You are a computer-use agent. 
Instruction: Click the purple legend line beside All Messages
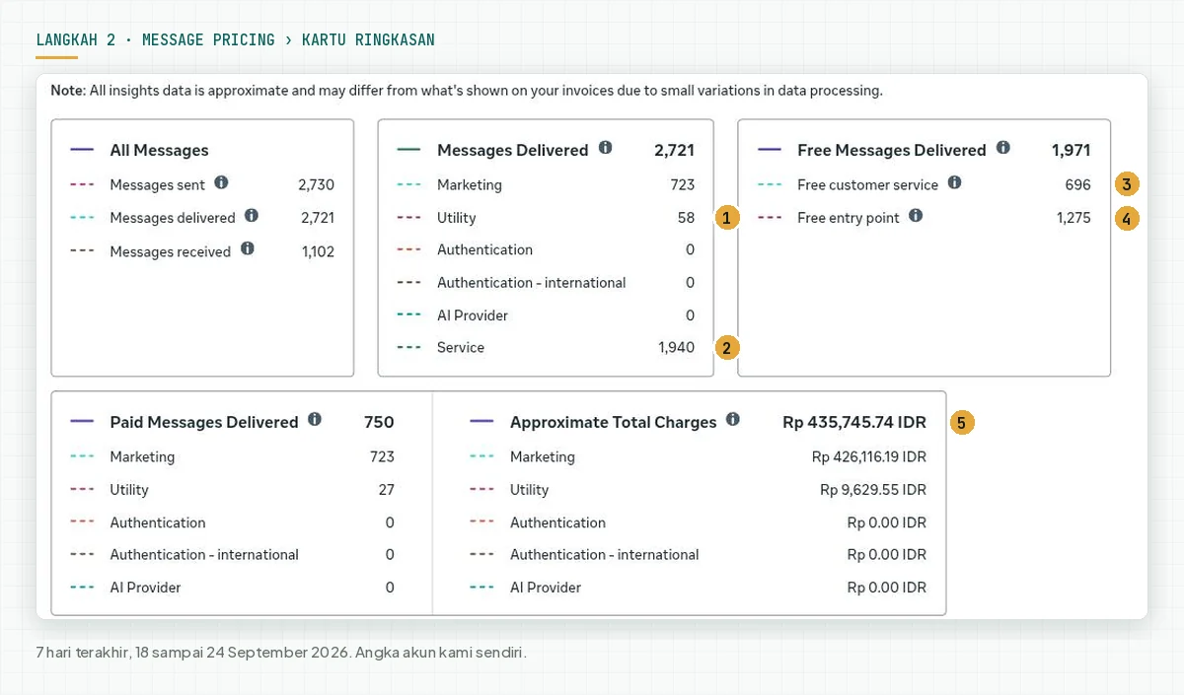(83, 150)
